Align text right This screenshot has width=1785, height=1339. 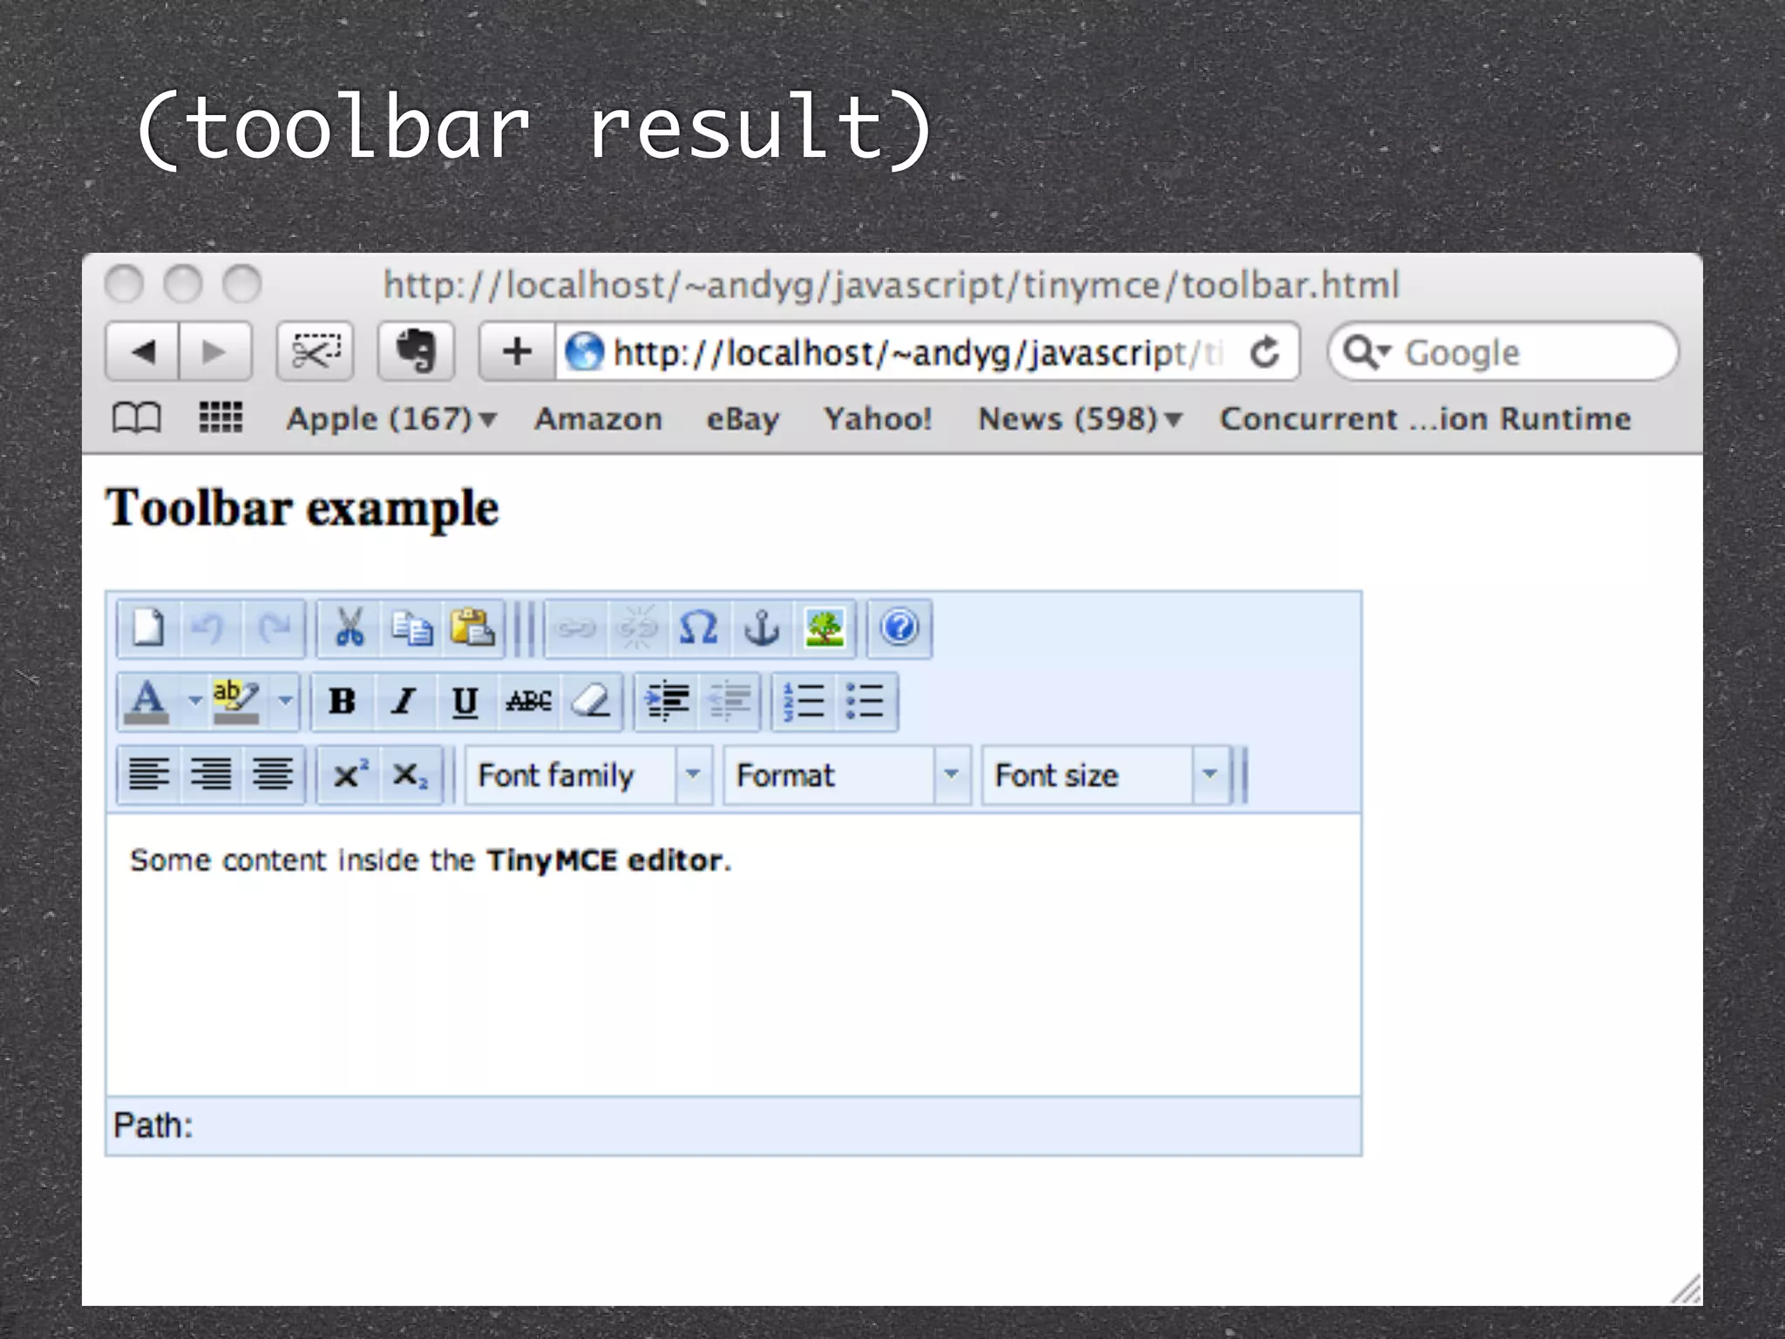tap(211, 774)
